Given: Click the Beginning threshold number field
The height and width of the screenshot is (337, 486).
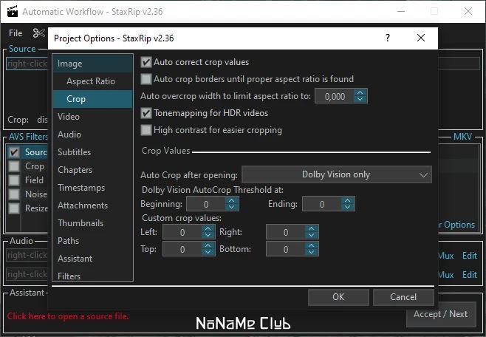Looking at the screenshot, I should point(206,204).
